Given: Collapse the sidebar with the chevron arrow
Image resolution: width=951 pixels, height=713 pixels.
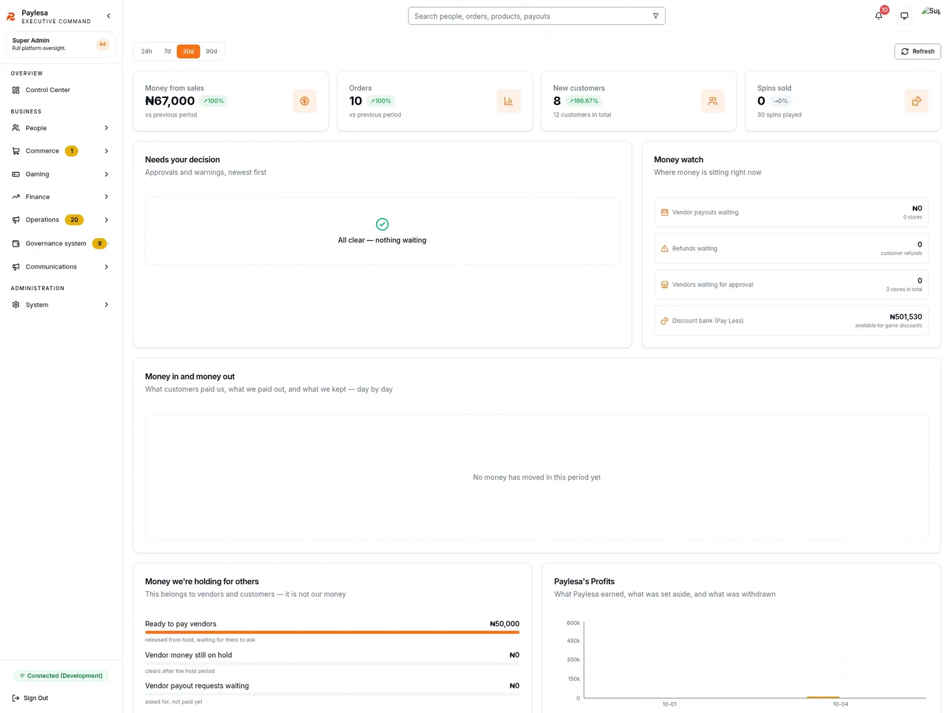Looking at the screenshot, I should point(108,16).
